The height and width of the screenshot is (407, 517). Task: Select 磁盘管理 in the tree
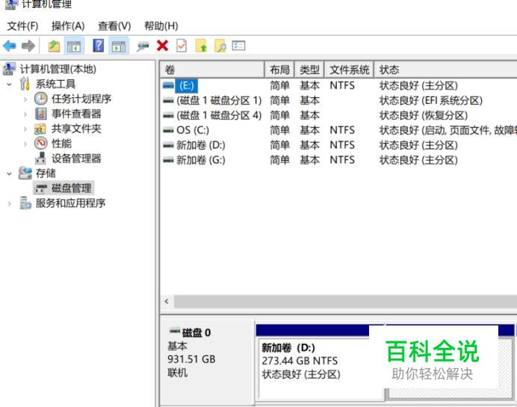(71, 188)
